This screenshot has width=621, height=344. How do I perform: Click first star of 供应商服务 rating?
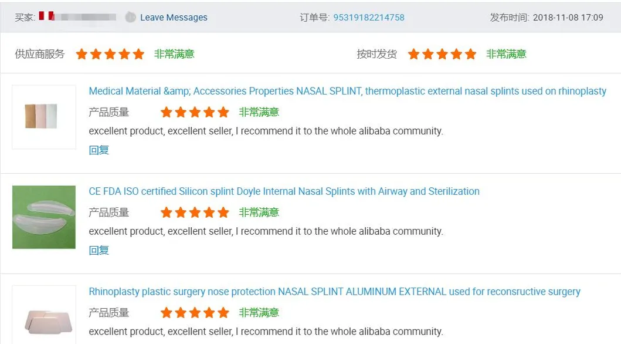click(82, 55)
